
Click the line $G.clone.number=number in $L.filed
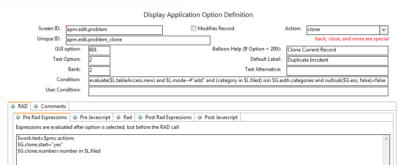coord(59,151)
